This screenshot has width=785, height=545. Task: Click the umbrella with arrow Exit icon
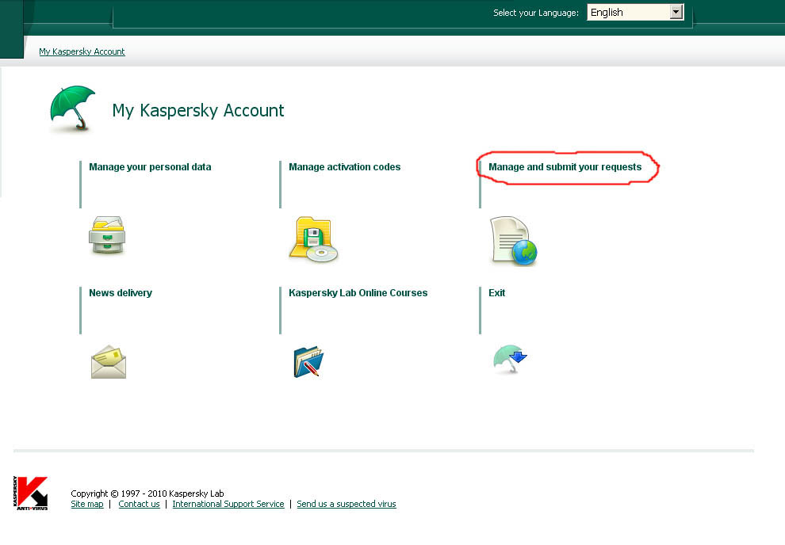(x=510, y=359)
